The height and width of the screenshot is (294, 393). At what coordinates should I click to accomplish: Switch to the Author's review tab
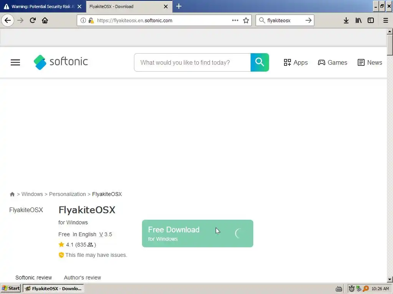[x=83, y=278]
